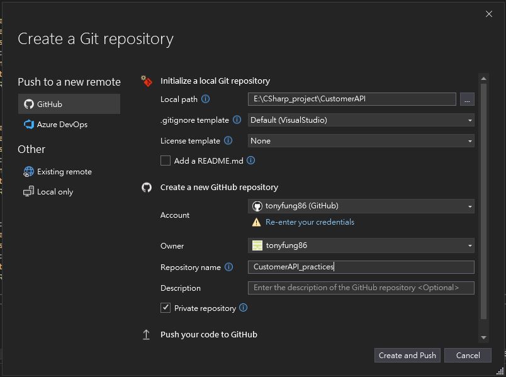
Task: Open the .gitignore template dropdown
Action: (361, 120)
